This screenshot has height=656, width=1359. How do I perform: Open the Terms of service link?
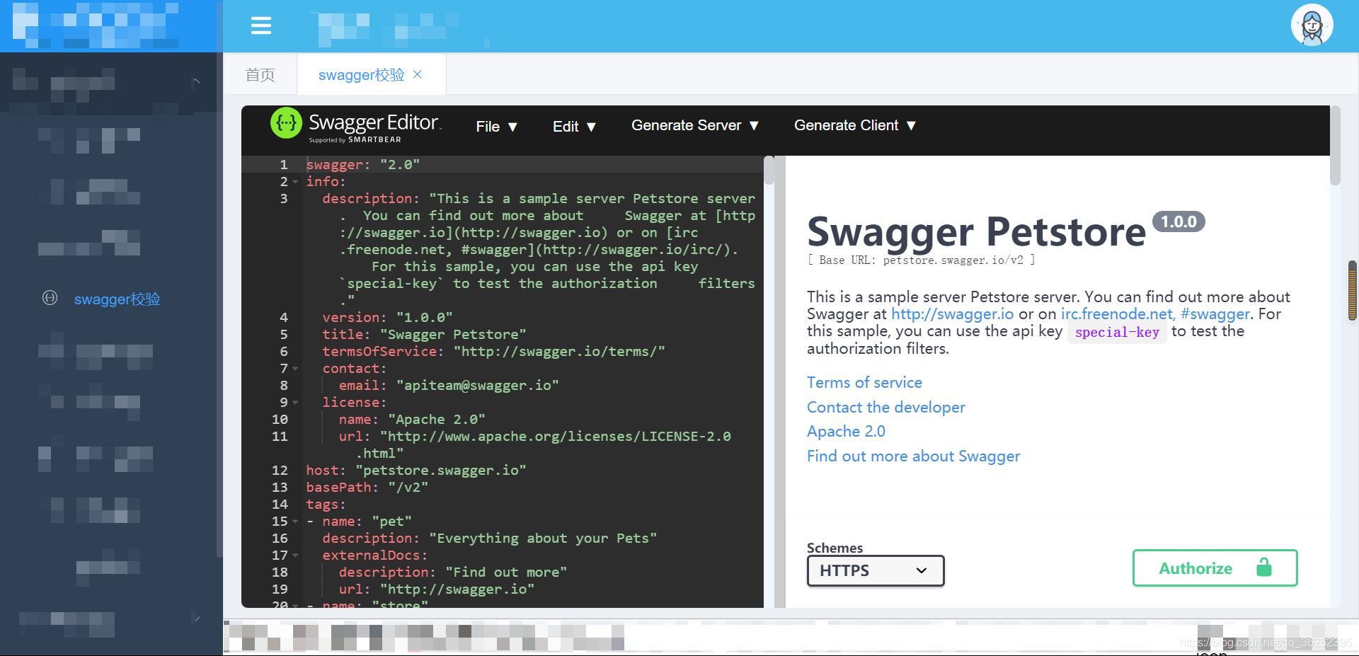click(x=864, y=382)
